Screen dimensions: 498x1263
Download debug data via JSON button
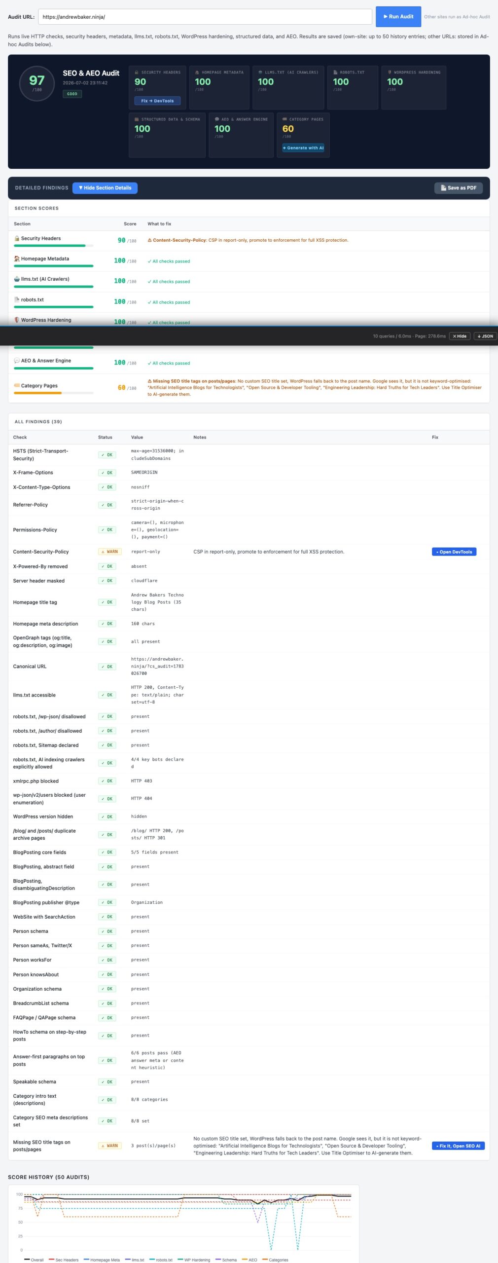[x=485, y=336]
